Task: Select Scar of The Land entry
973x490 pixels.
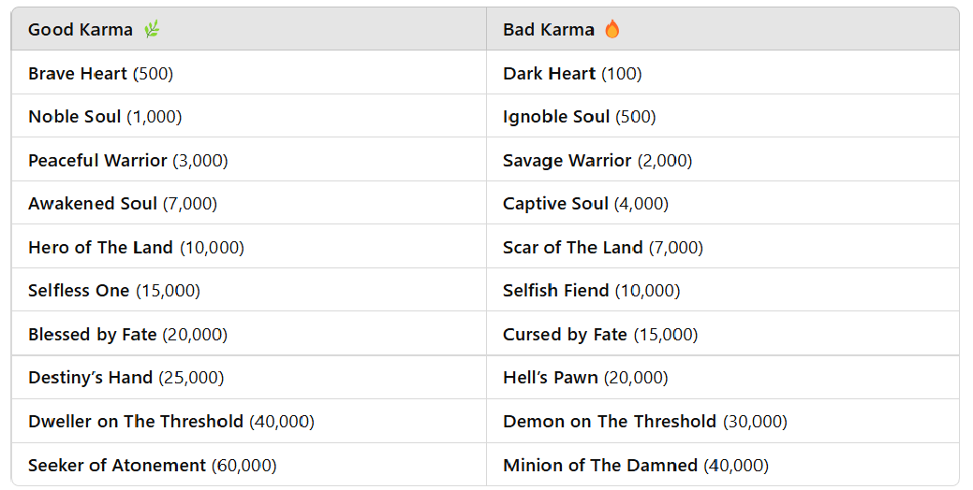Action: (x=573, y=248)
